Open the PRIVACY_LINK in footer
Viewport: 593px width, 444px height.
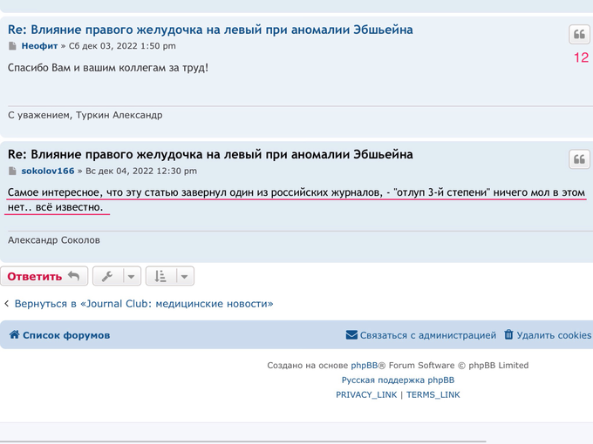coord(366,395)
